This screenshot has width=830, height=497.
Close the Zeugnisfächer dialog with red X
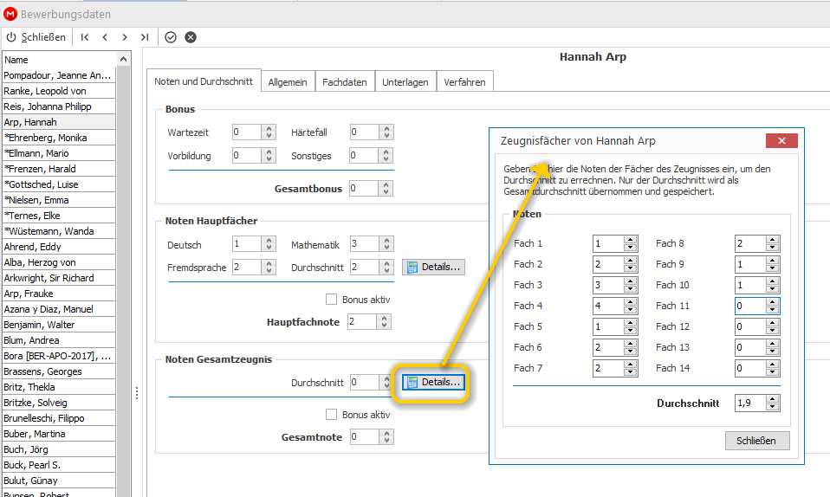[781, 141]
